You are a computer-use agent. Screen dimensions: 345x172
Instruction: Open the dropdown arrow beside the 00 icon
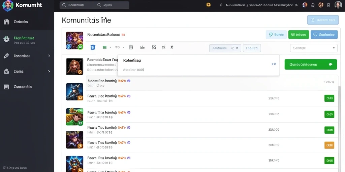(x=124, y=47)
